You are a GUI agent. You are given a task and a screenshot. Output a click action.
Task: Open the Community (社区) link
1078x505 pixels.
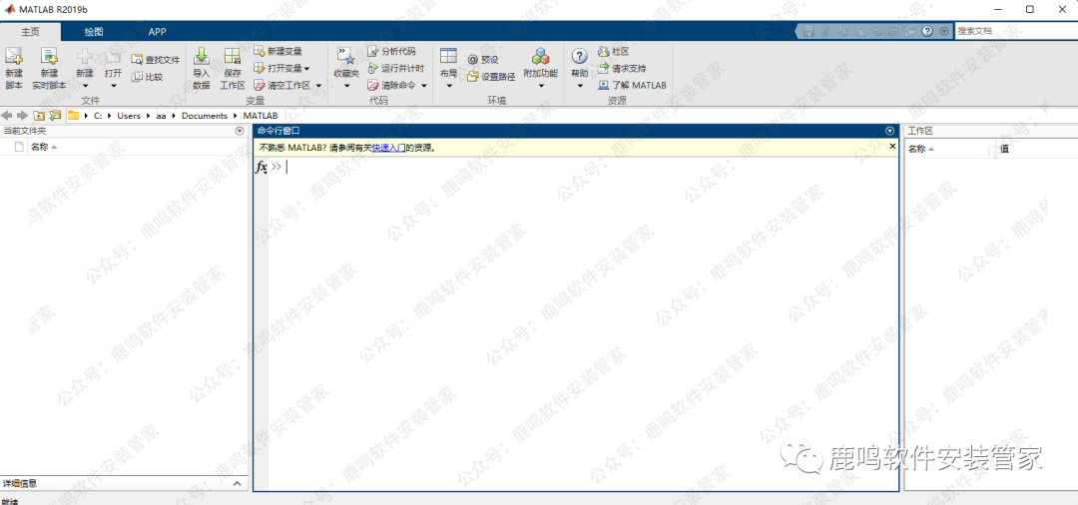point(613,51)
